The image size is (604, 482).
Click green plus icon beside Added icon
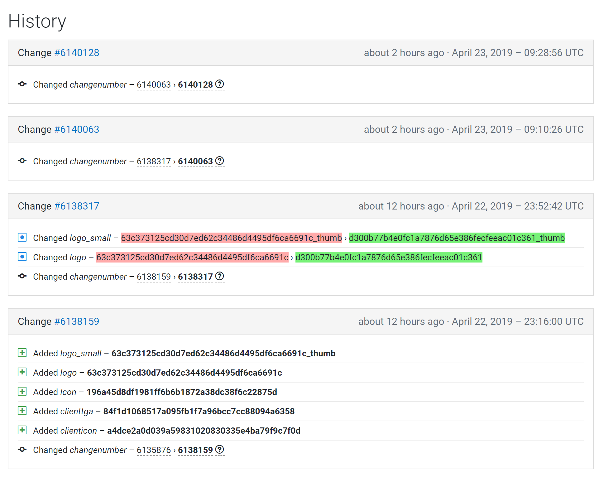tap(22, 392)
